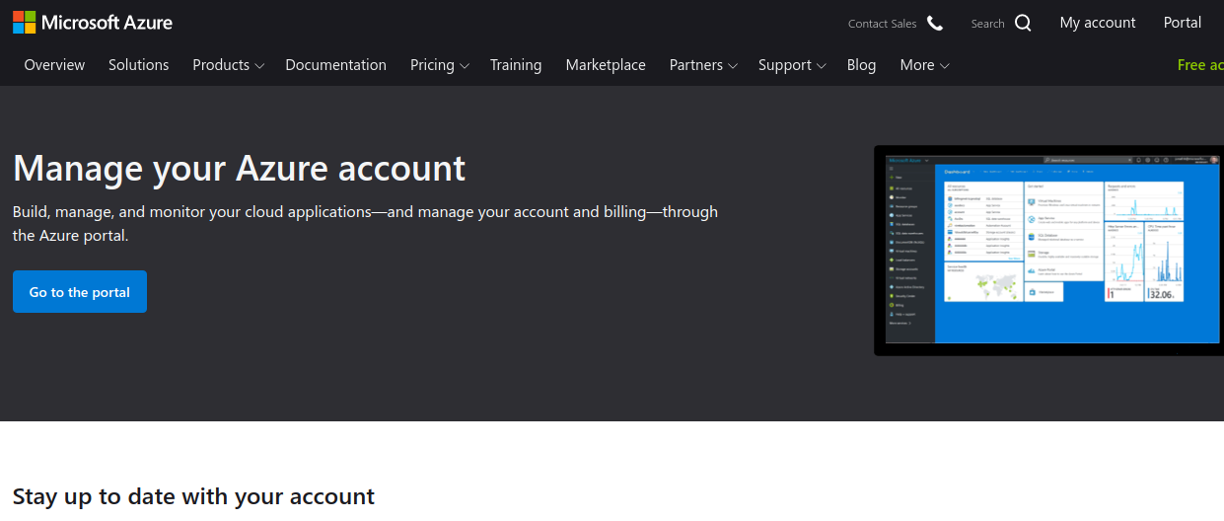Click the Contact Sales link
Screen dimensions: 1224x521
(x=882, y=24)
